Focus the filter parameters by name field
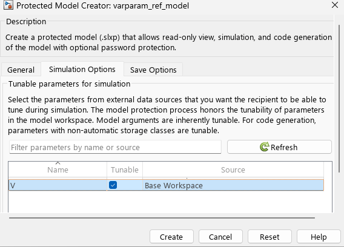Viewport: 344px width, 247px height. [x=115, y=147]
